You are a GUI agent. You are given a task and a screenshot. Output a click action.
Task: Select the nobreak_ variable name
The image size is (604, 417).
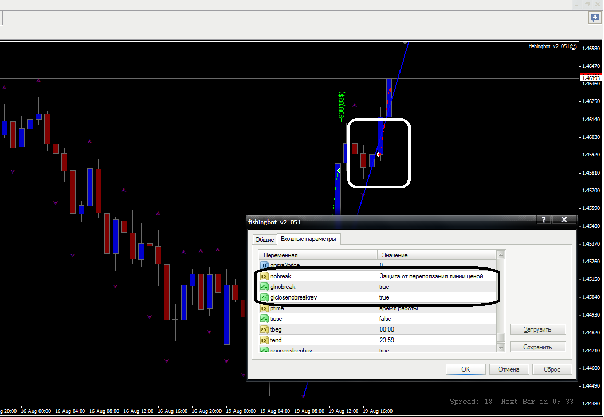click(283, 276)
